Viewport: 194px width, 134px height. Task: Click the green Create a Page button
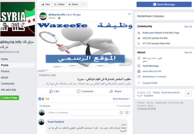[9, 98]
